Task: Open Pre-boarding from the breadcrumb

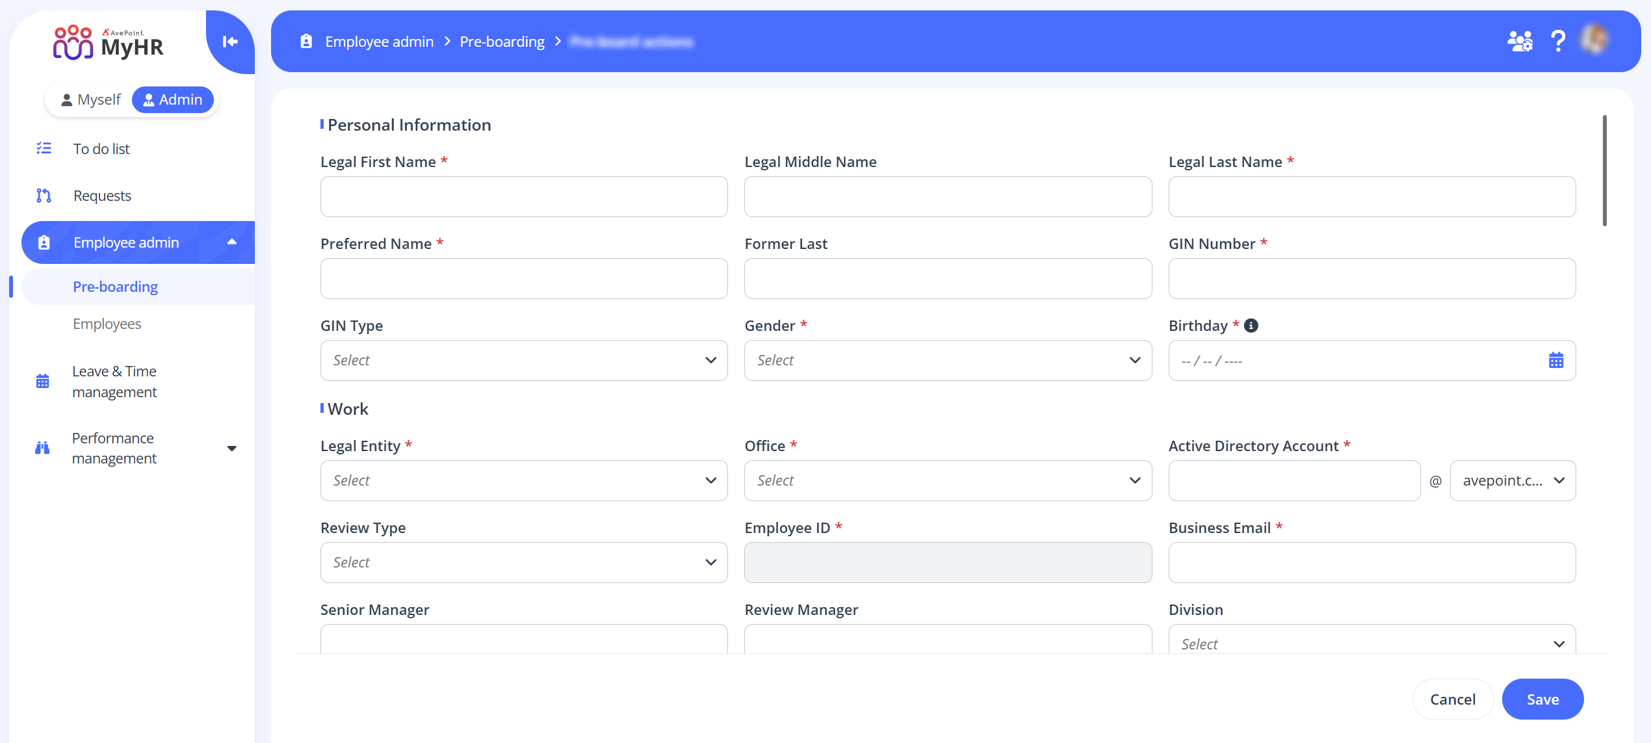Action: pos(502,41)
